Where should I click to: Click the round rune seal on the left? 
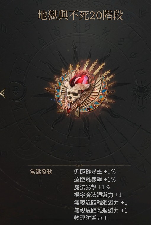pyautogui.click(x=17, y=91)
